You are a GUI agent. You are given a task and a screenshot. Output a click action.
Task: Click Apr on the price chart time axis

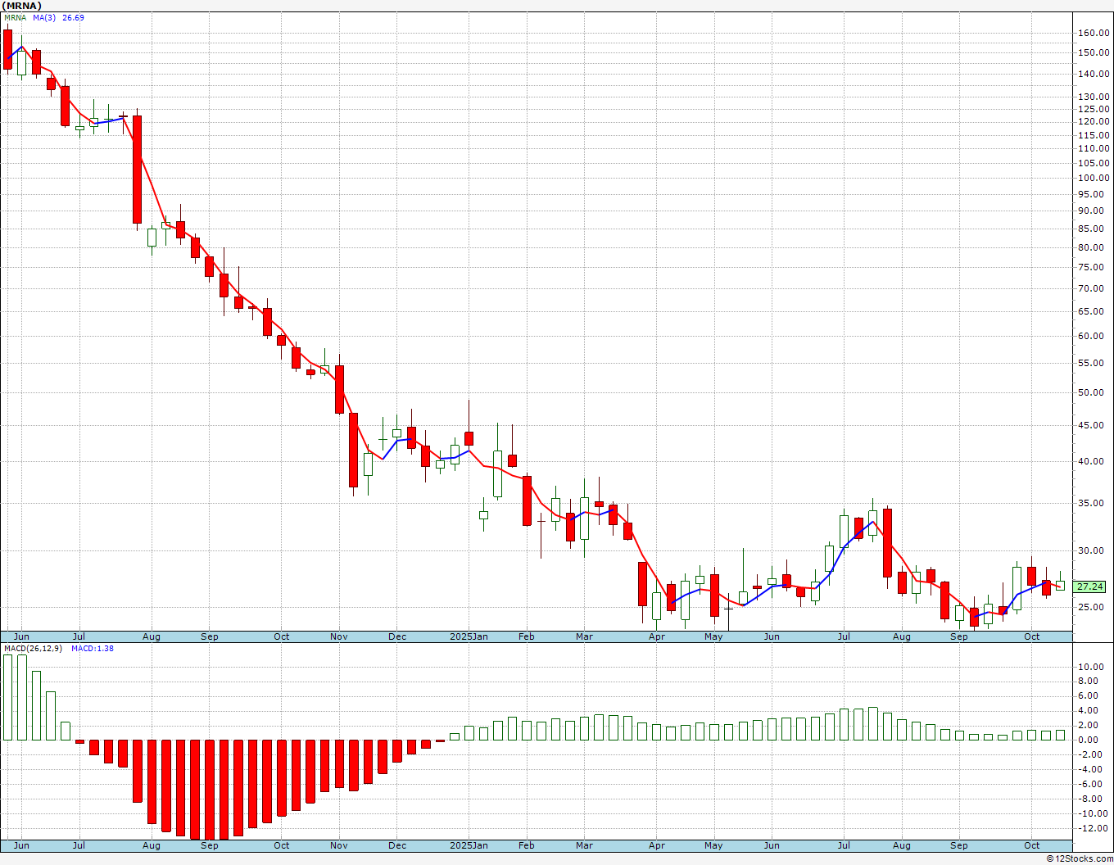point(656,636)
